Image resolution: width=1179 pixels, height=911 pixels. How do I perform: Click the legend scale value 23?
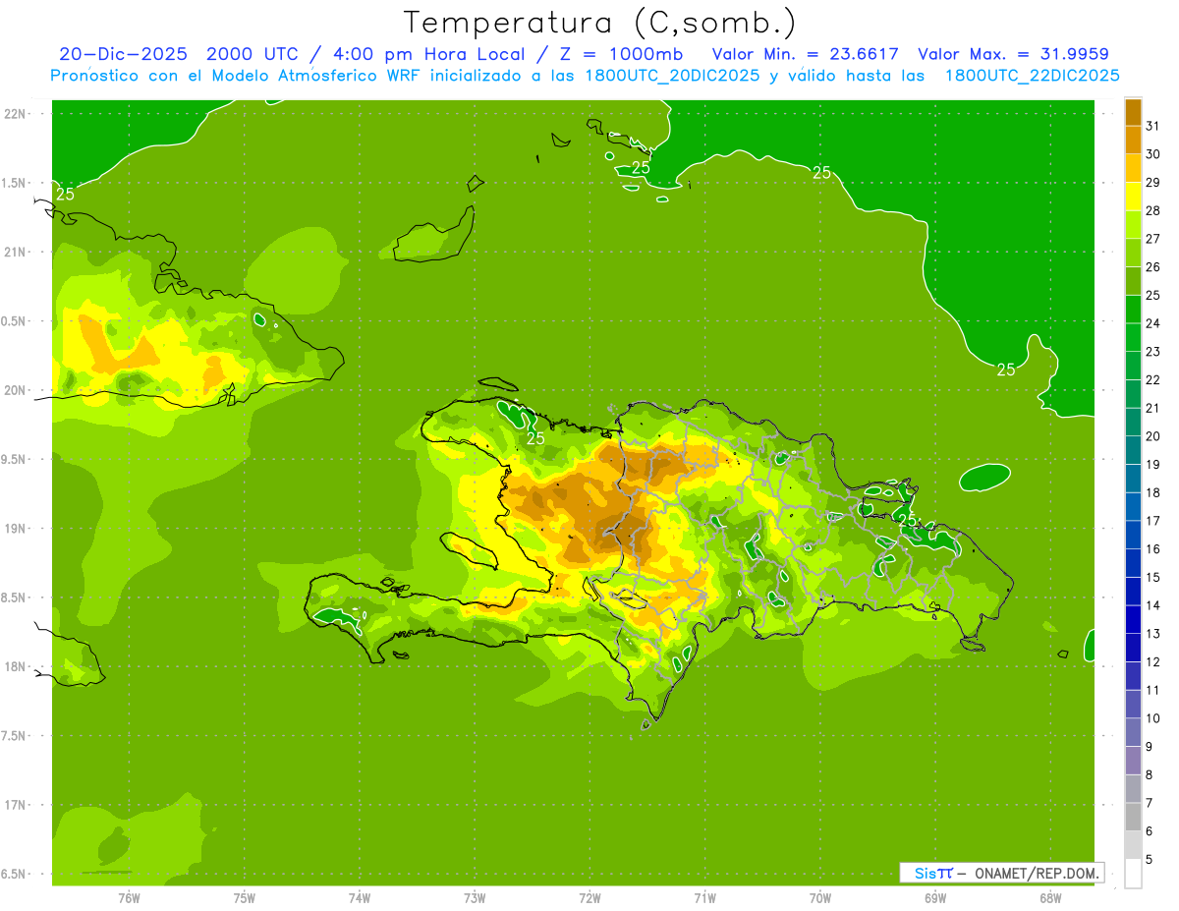tap(1153, 352)
